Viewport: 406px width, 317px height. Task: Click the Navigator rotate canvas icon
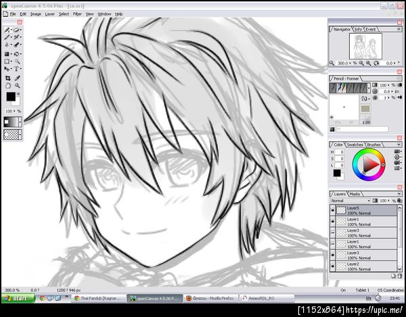(376, 63)
